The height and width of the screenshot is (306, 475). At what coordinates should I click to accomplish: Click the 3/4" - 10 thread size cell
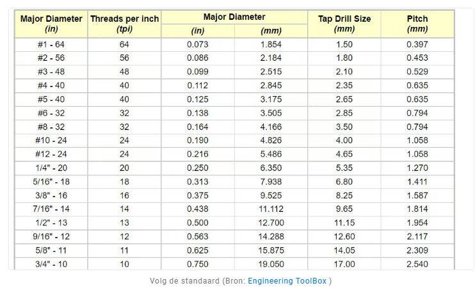[x=51, y=264]
